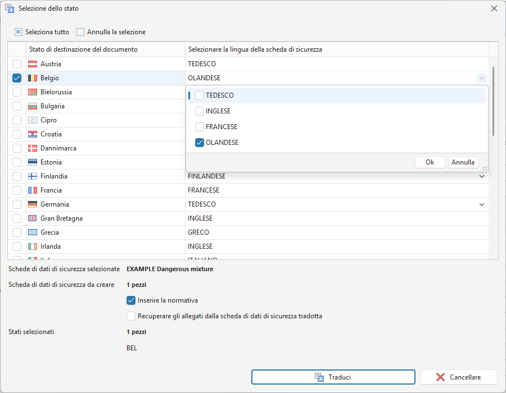The height and width of the screenshot is (393, 506).
Task: Click the Seleziona tutto toolbar icon
Action: point(19,32)
